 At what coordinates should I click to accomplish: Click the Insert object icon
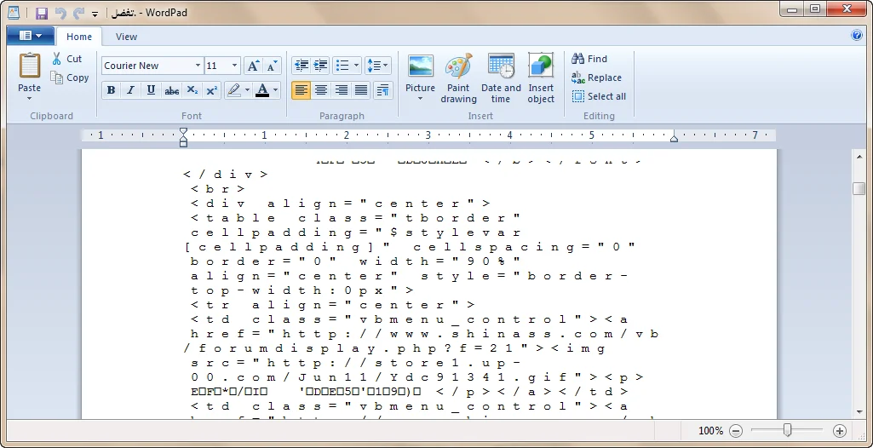pos(541,67)
